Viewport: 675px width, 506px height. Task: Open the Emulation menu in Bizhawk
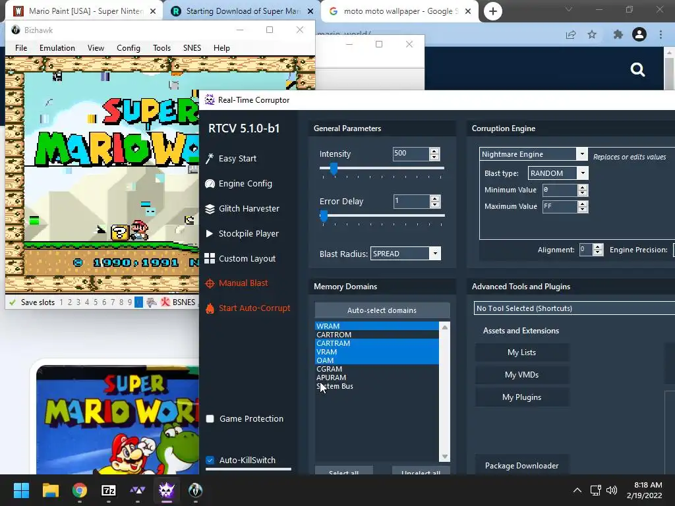coord(57,47)
